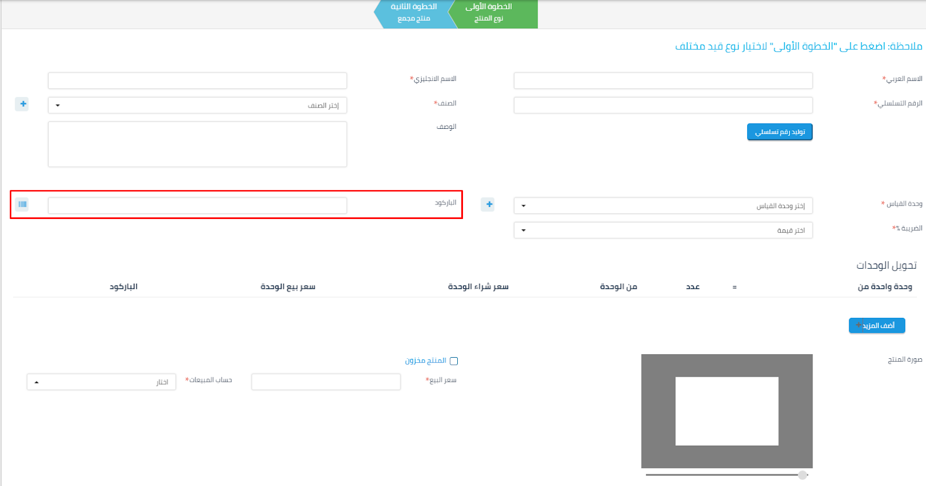Switch to الخطوة الثانية منتج مجمع step
Image resolution: width=926 pixels, height=486 pixels.
(413, 13)
